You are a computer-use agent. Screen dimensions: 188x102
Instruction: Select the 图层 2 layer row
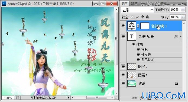(154, 66)
